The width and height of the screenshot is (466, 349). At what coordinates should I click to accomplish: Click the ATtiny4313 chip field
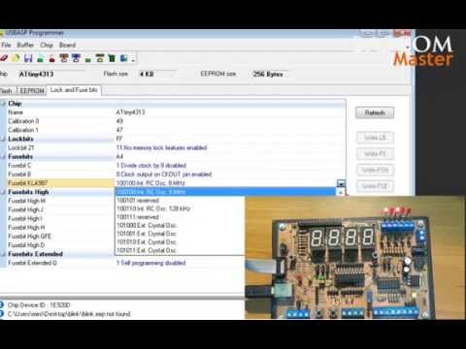click(x=51, y=75)
